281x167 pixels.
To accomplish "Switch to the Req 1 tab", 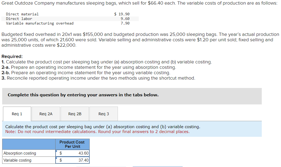I will point(17,114).
